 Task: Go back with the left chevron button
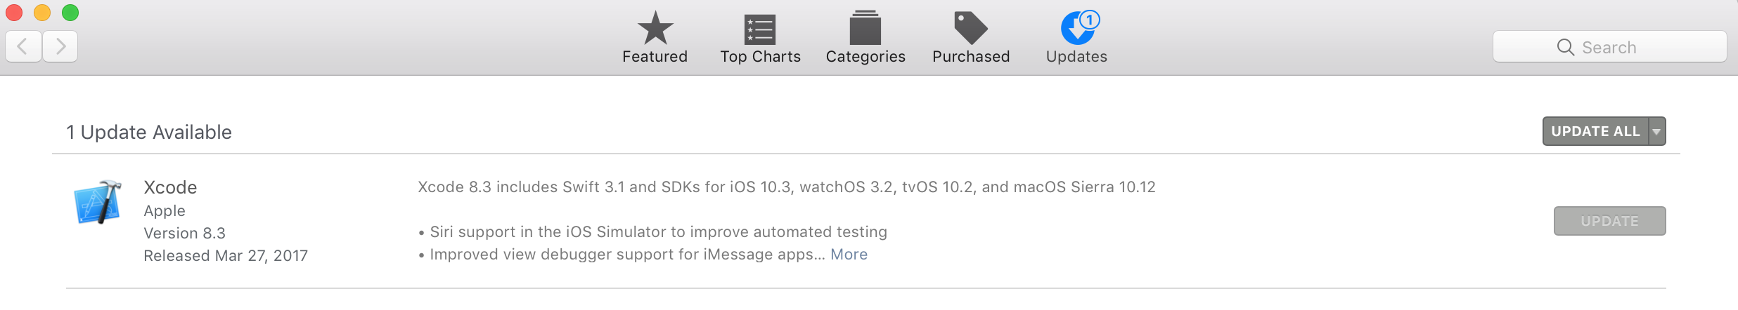point(23,47)
